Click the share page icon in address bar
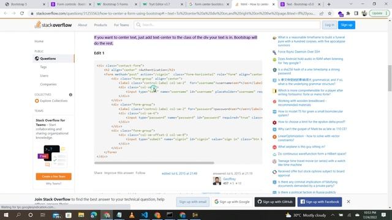392x220 pixels. 322,13
